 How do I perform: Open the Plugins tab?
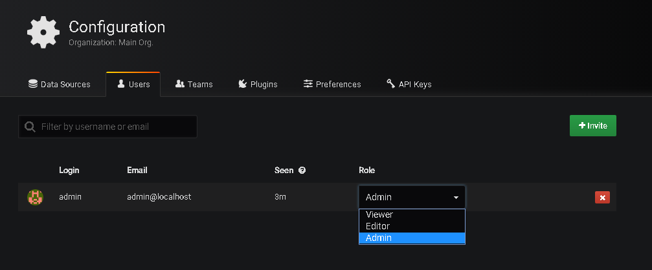[258, 84]
